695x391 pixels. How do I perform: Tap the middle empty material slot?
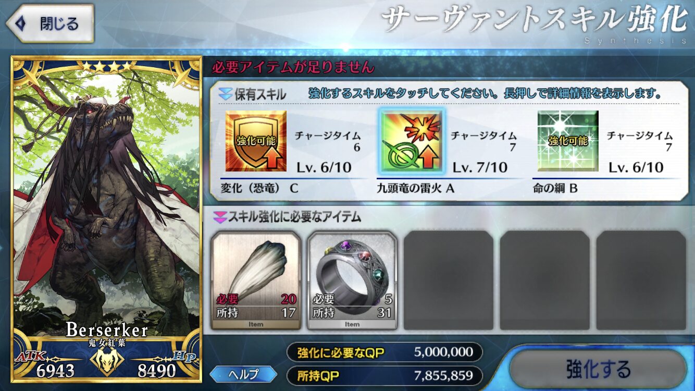[x=545, y=280]
